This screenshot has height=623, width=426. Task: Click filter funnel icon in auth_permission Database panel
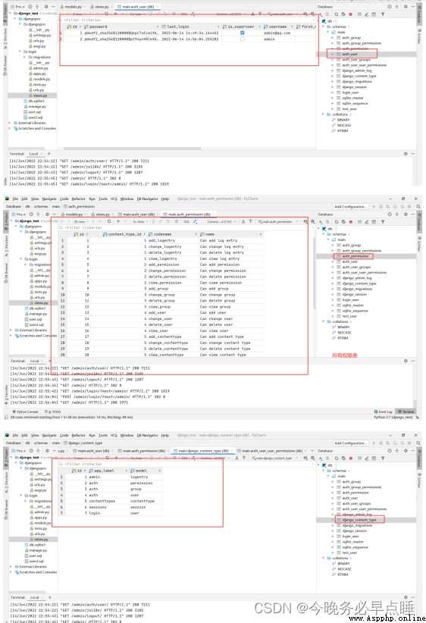[383, 222]
